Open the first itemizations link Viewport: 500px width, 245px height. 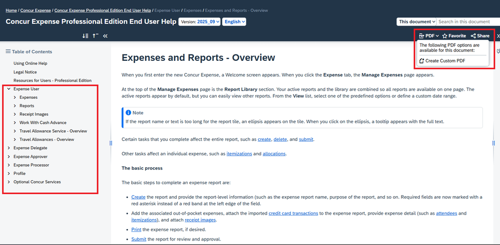coord(239,154)
